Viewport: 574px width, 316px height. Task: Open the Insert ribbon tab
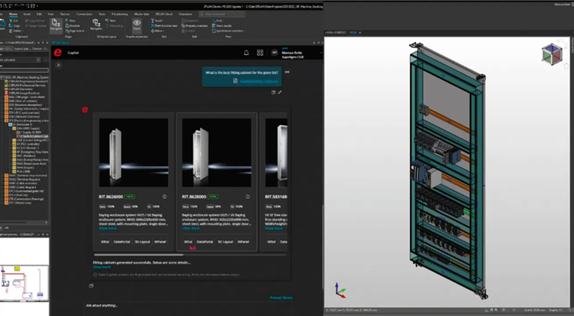coord(26,14)
